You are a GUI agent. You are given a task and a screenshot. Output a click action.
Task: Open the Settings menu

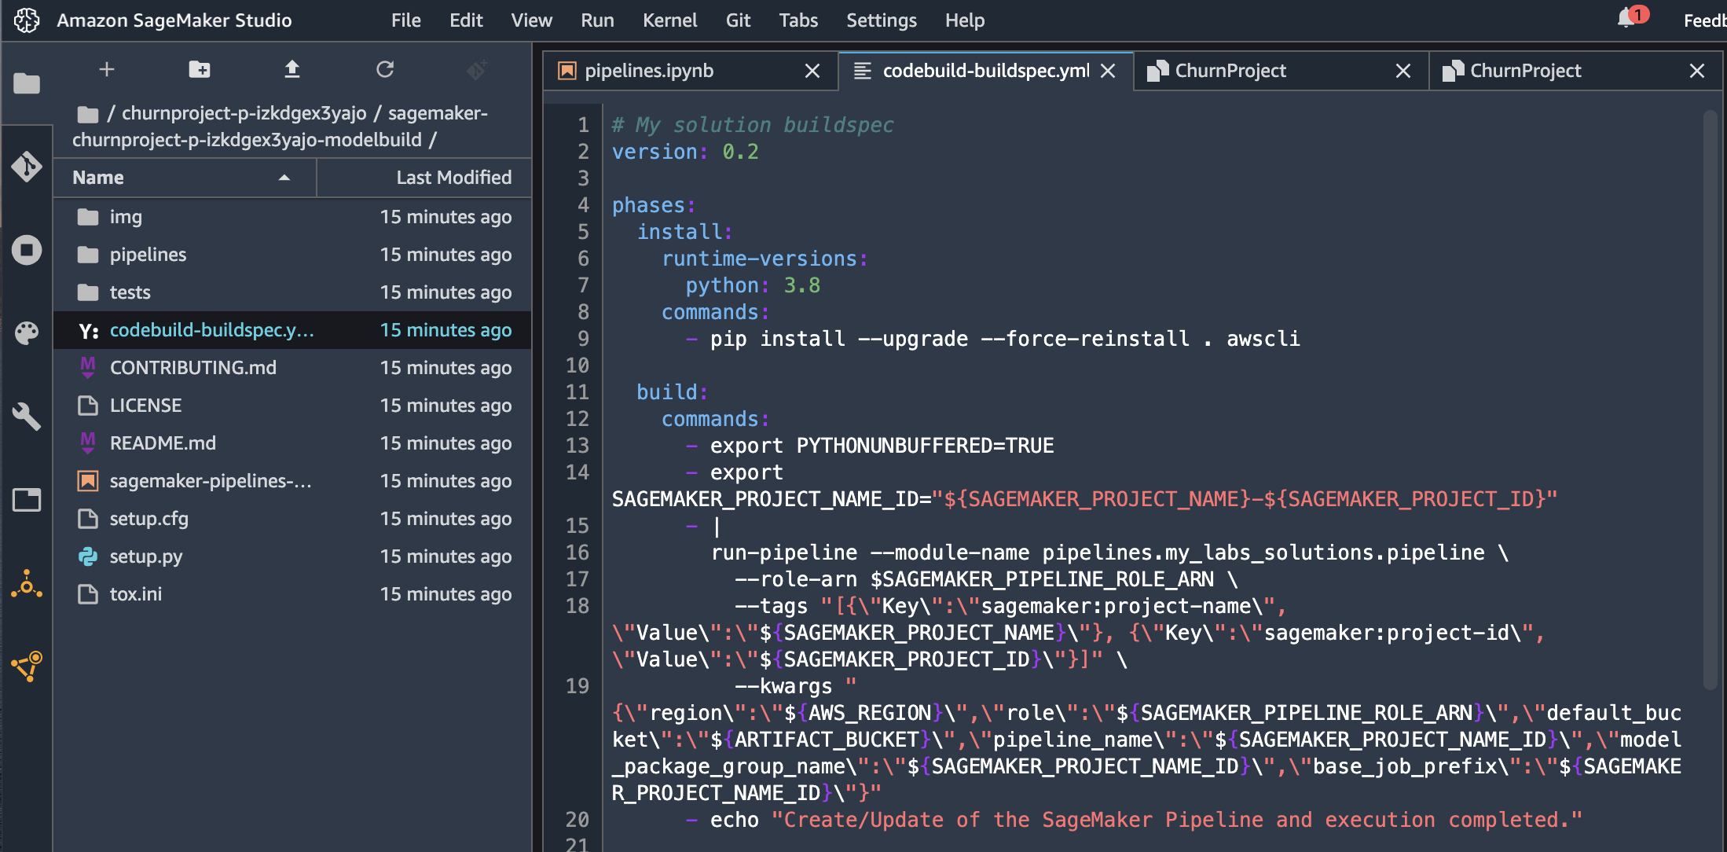[882, 20]
